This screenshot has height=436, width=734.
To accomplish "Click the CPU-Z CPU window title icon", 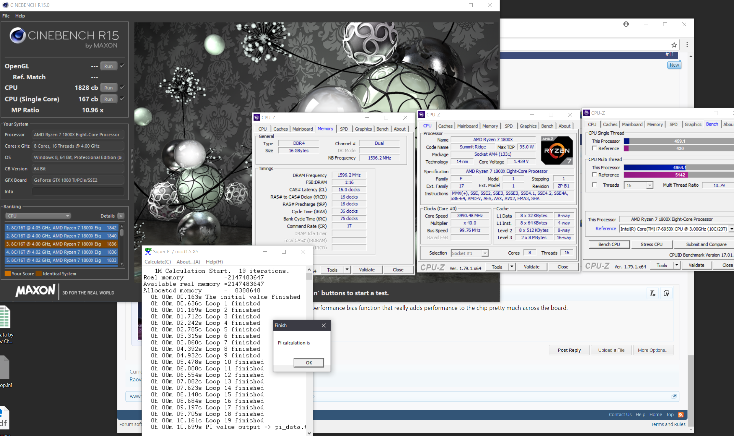I will (x=422, y=114).
